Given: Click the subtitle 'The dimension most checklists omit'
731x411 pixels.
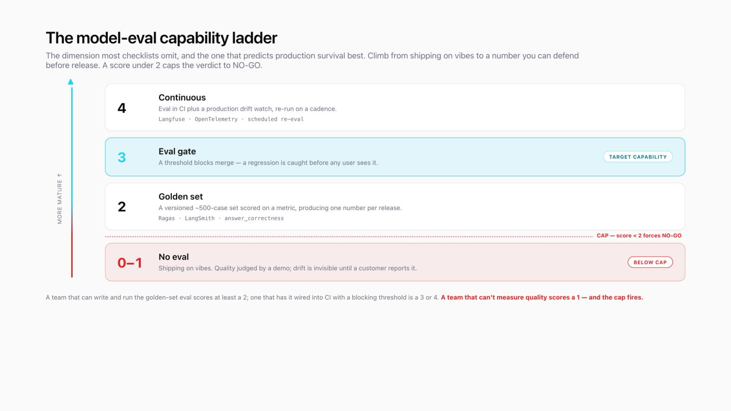Looking at the screenshot, I should click(x=312, y=60).
